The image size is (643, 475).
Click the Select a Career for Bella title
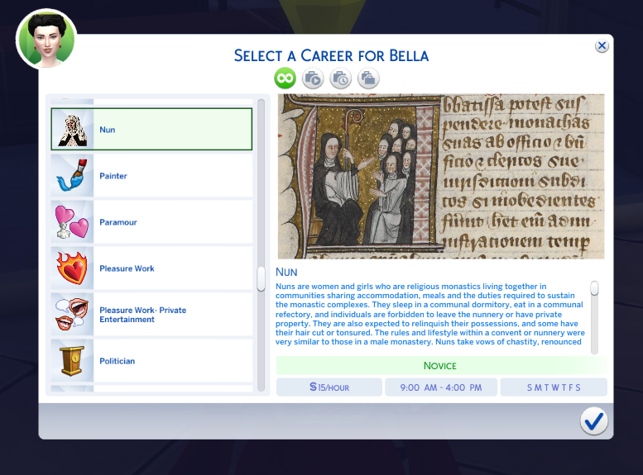(x=331, y=55)
